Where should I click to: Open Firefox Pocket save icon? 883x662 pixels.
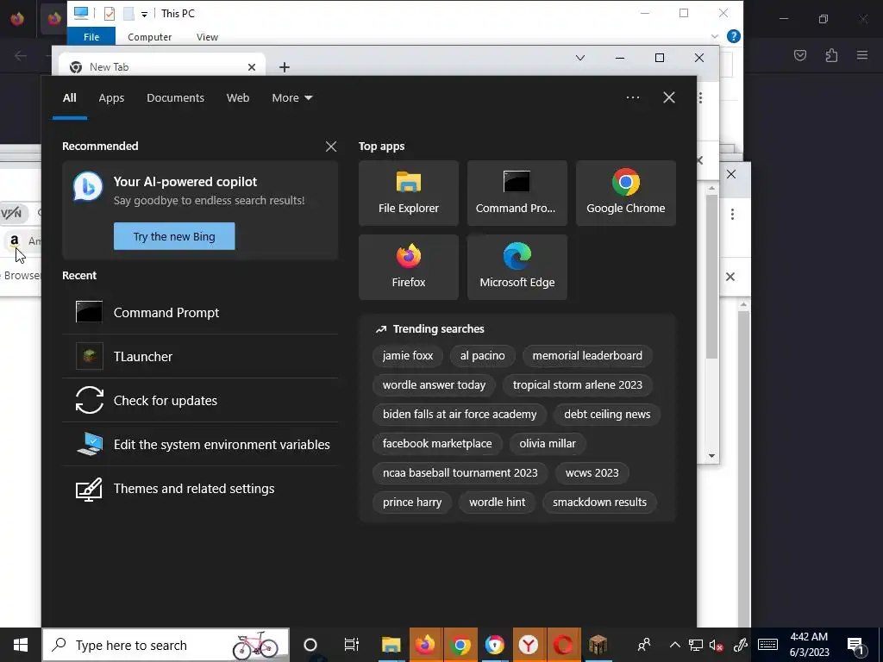799,55
